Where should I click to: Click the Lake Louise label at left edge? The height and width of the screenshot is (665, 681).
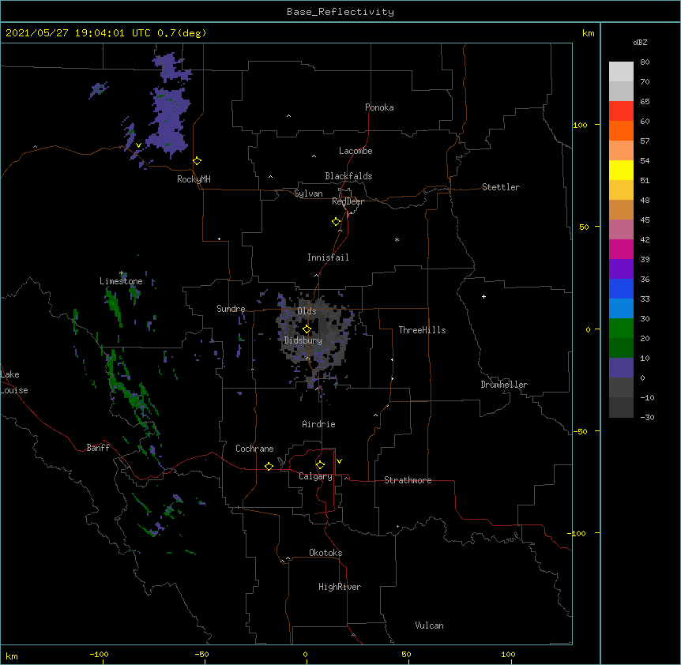tap(14, 382)
